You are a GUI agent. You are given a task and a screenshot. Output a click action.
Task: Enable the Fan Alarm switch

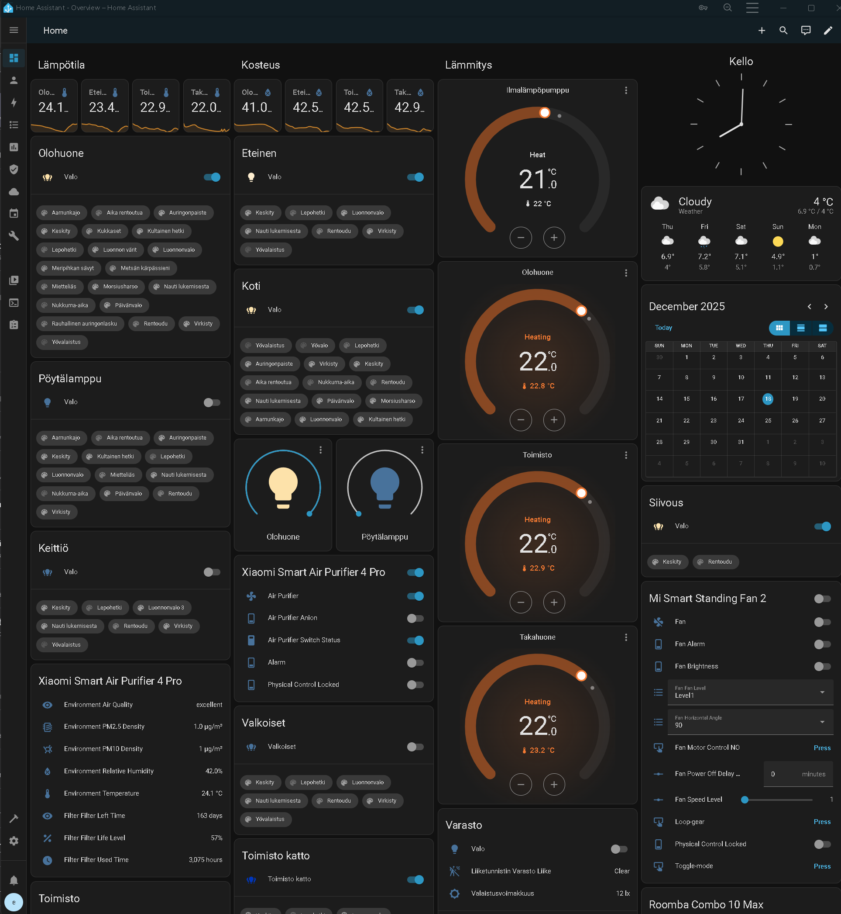coord(822,644)
